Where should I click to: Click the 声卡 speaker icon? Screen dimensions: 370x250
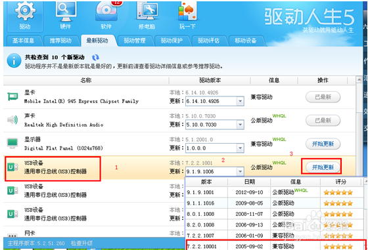[x=12, y=120]
